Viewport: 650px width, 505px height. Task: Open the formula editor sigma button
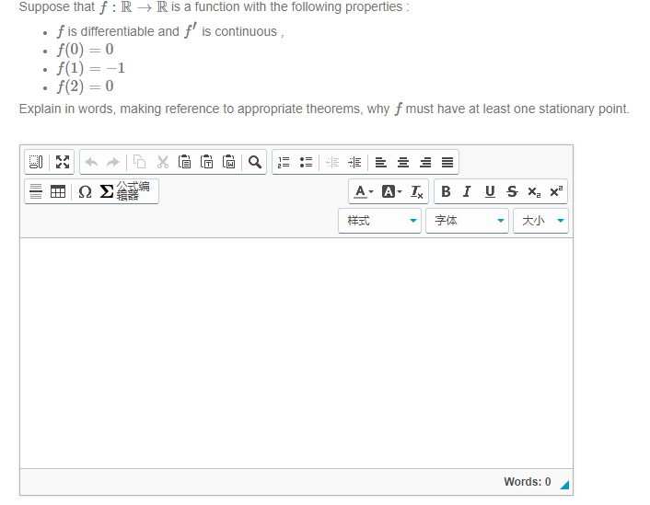(x=124, y=191)
